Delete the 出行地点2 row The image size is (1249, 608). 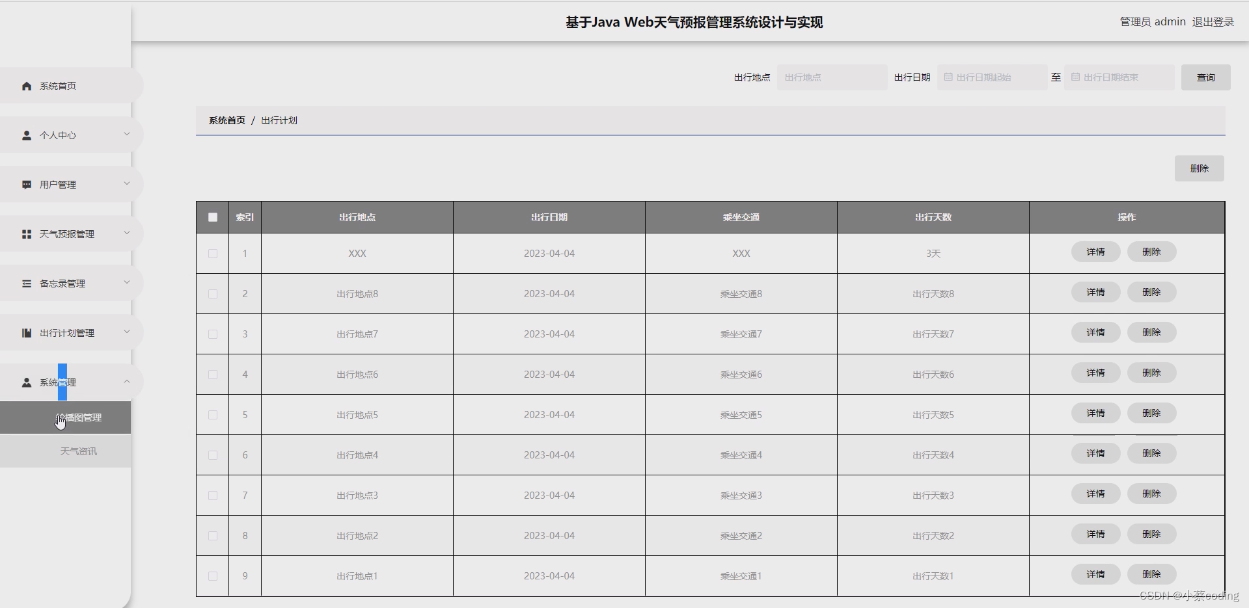[1151, 534]
